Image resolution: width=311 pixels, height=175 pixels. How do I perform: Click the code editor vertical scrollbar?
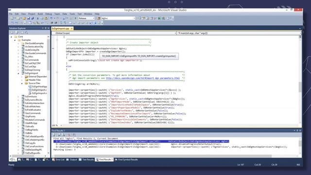tap(300, 87)
